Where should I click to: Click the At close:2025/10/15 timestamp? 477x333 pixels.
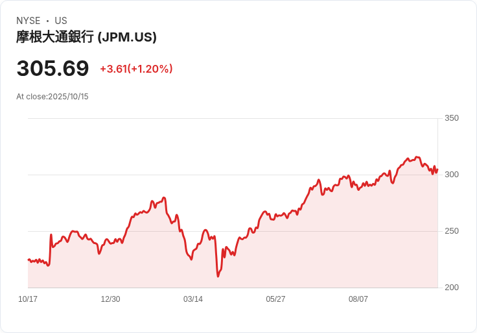tap(52, 97)
